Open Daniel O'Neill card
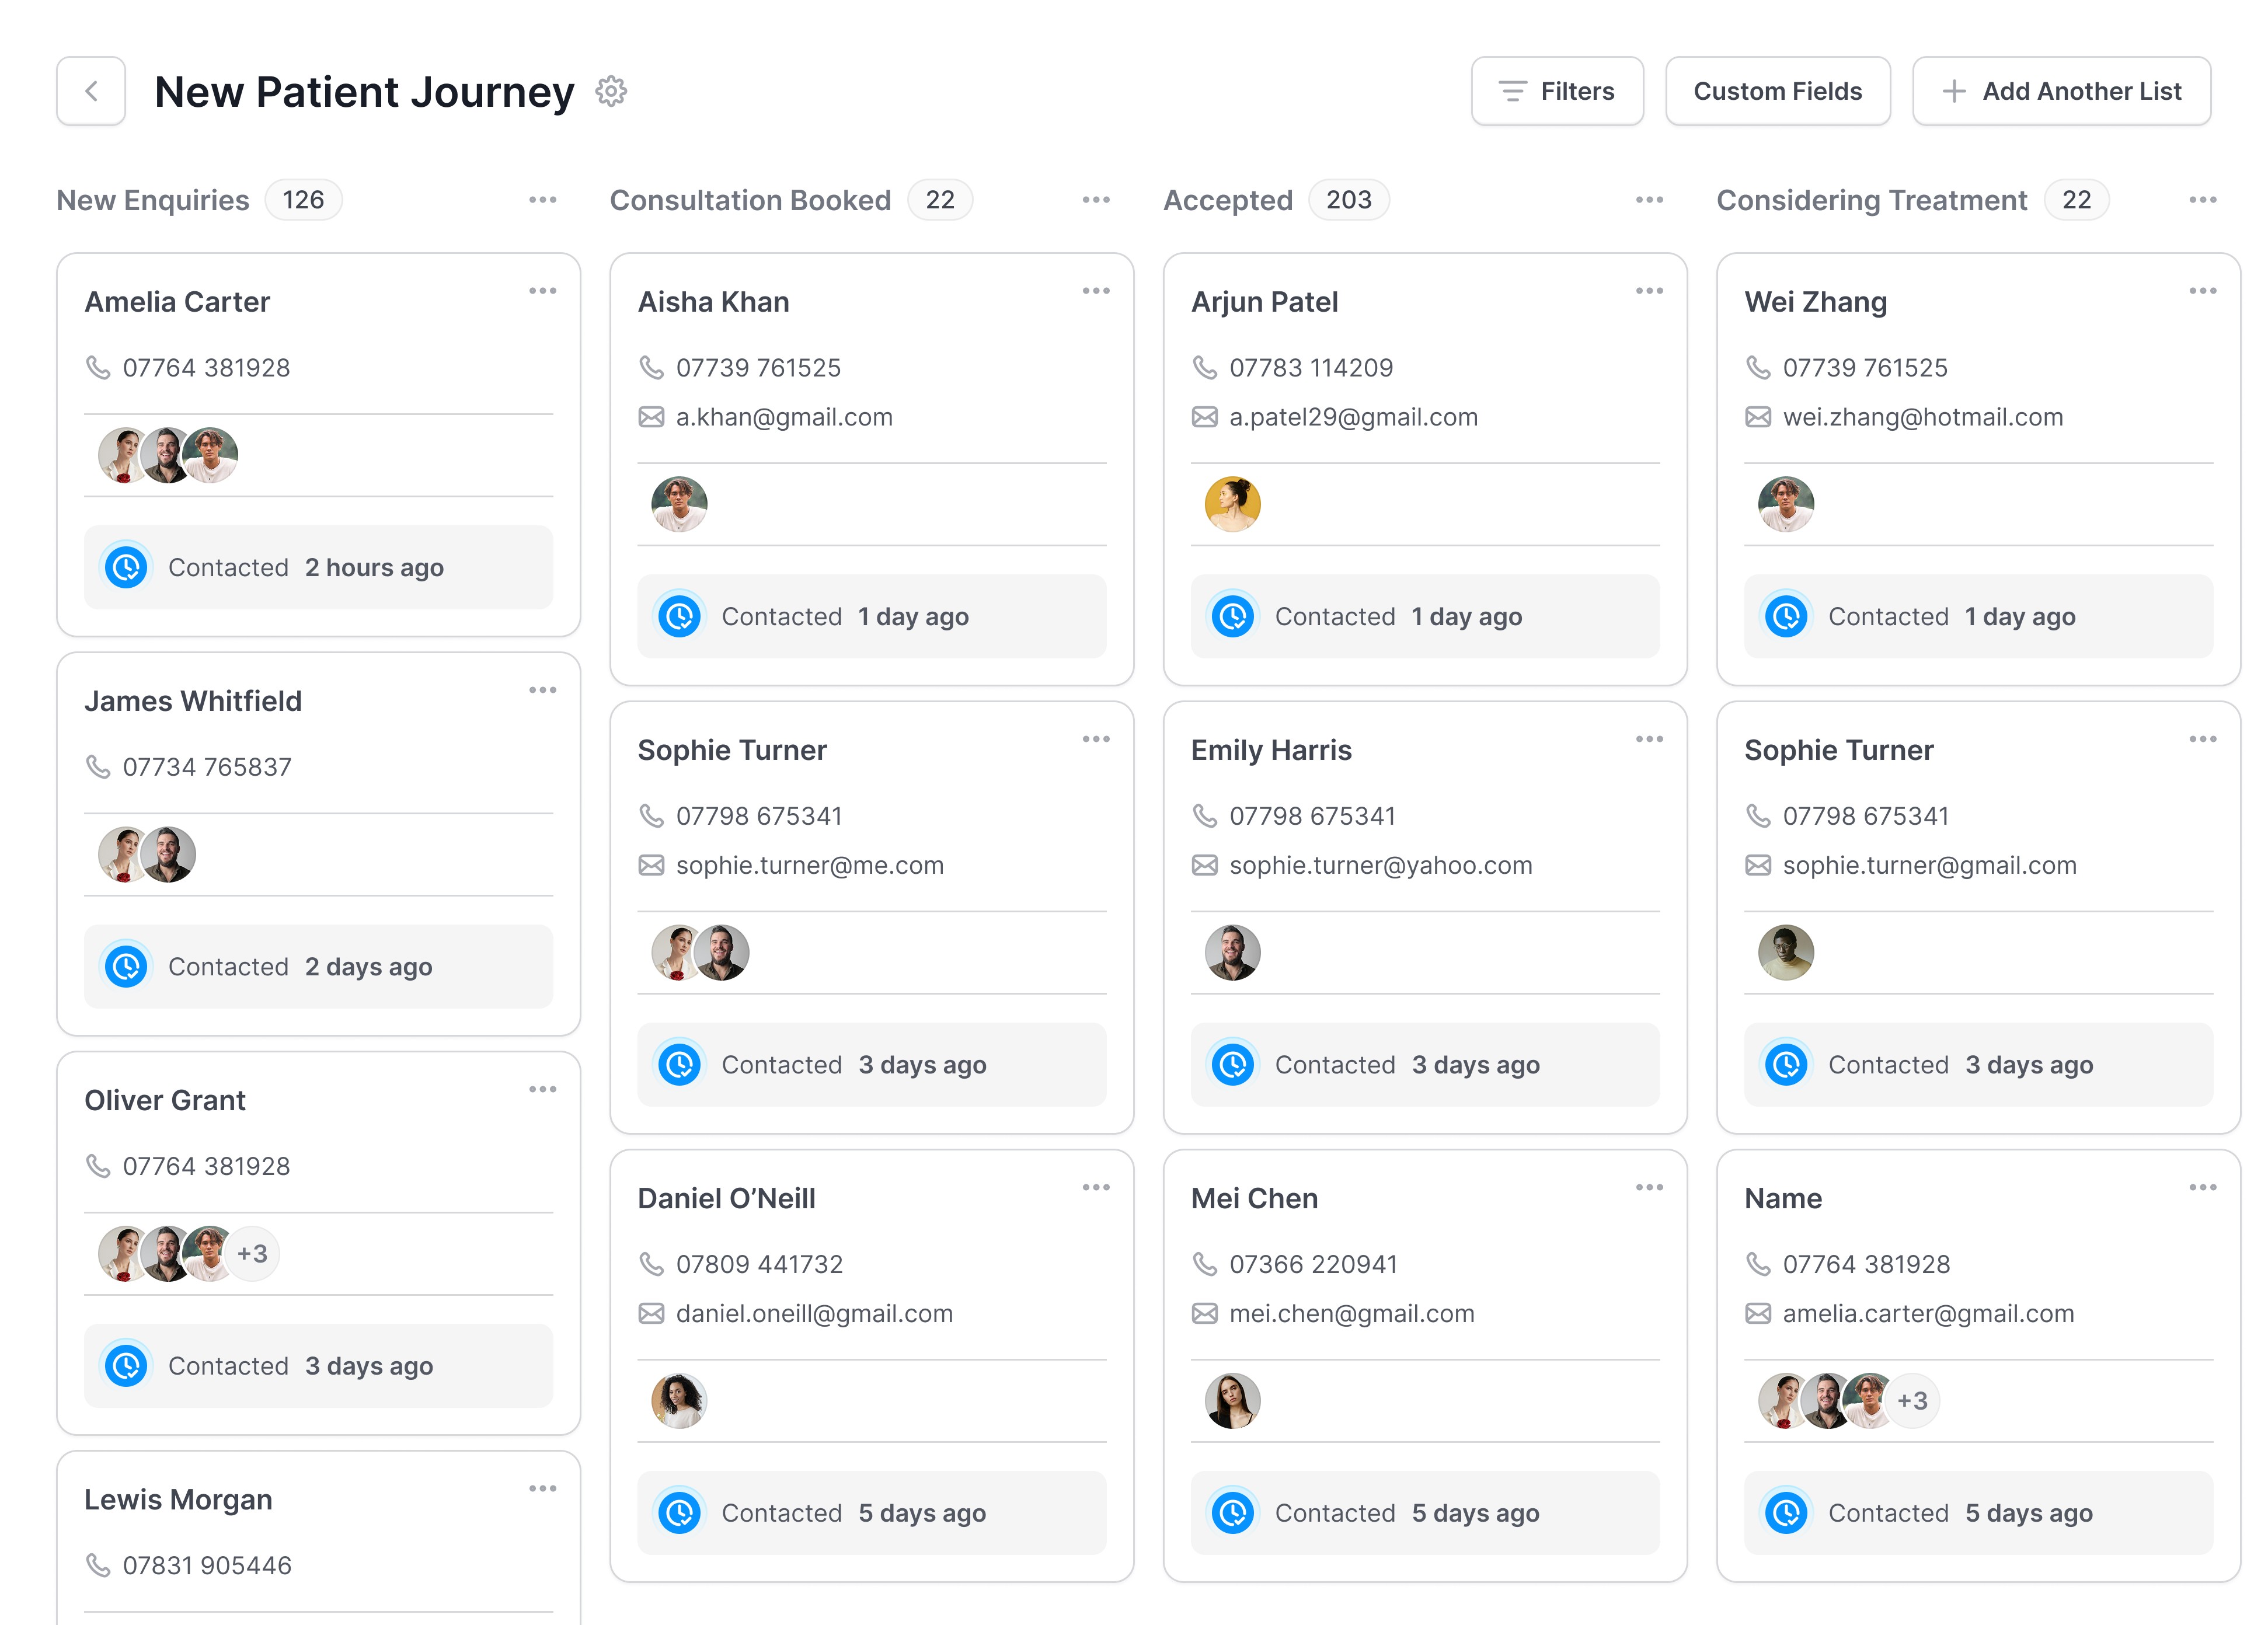2268x1625 pixels. click(x=727, y=1198)
